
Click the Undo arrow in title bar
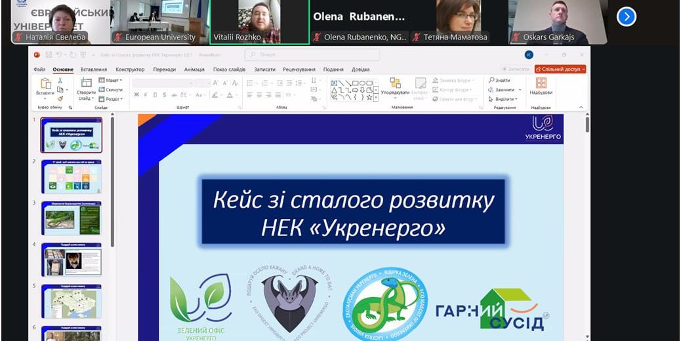point(58,54)
